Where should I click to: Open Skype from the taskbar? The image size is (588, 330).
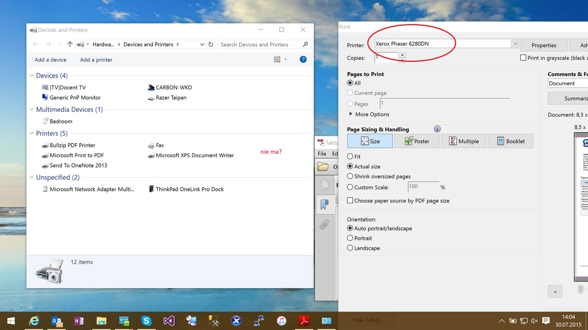(146, 321)
